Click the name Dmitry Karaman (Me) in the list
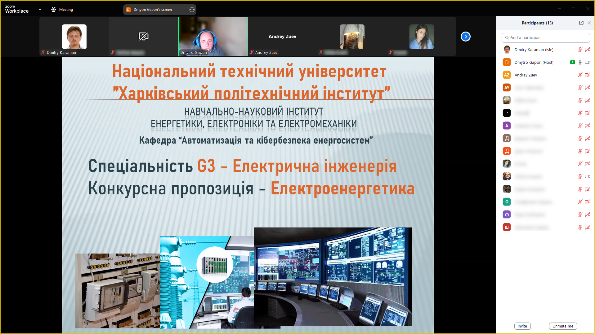The image size is (595, 334). tap(534, 50)
